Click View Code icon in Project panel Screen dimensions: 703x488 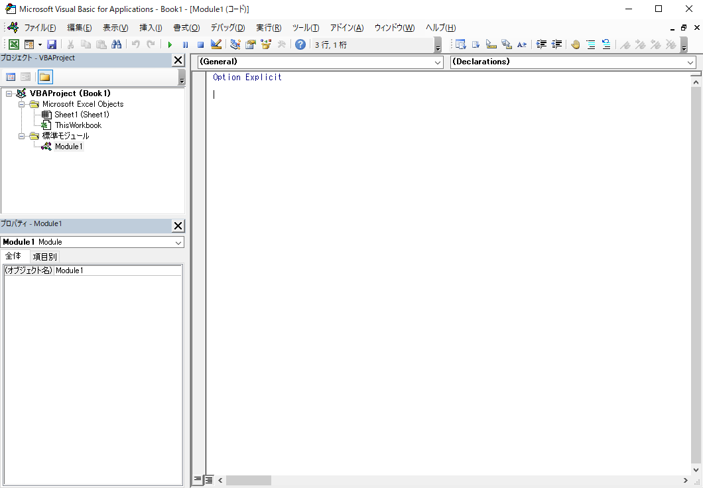point(11,77)
